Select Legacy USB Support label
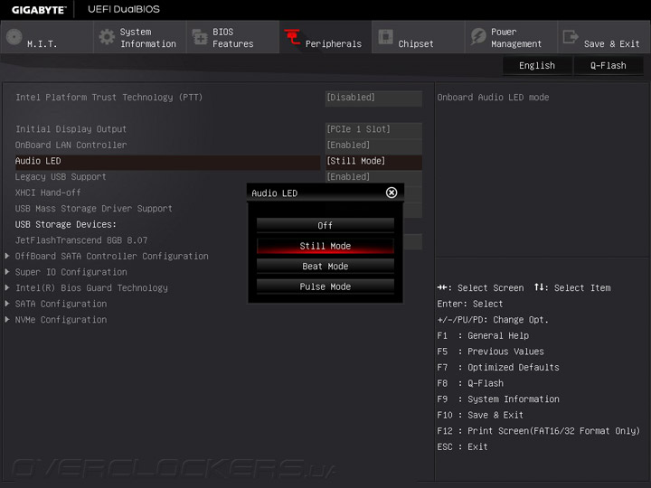The height and width of the screenshot is (488, 651). (x=61, y=177)
